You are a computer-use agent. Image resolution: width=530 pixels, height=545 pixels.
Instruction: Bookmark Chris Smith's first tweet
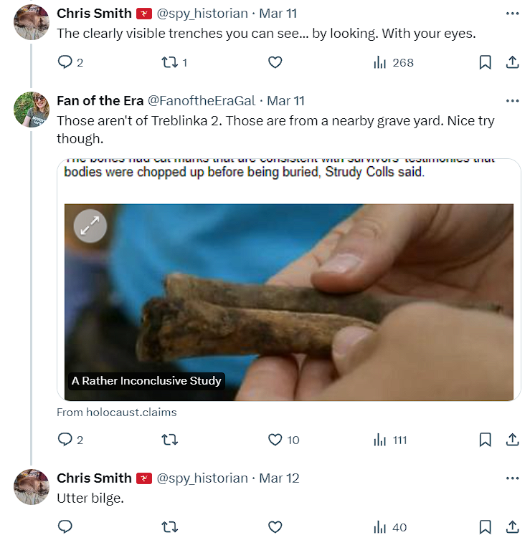tap(485, 63)
